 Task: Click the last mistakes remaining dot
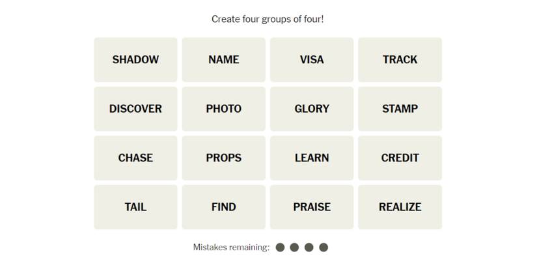pyautogui.click(x=324, y=248)
